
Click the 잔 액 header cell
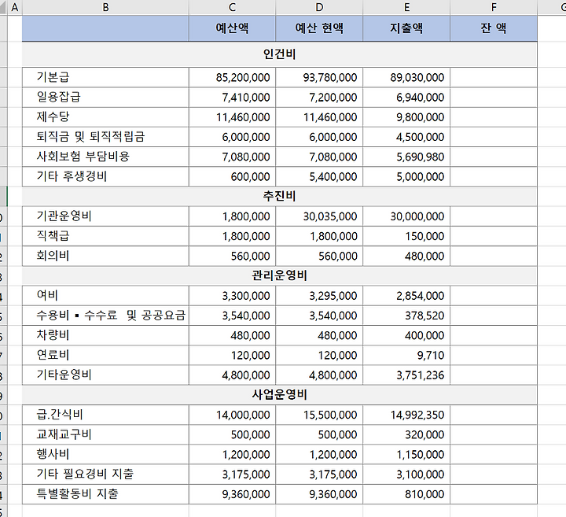494,28
